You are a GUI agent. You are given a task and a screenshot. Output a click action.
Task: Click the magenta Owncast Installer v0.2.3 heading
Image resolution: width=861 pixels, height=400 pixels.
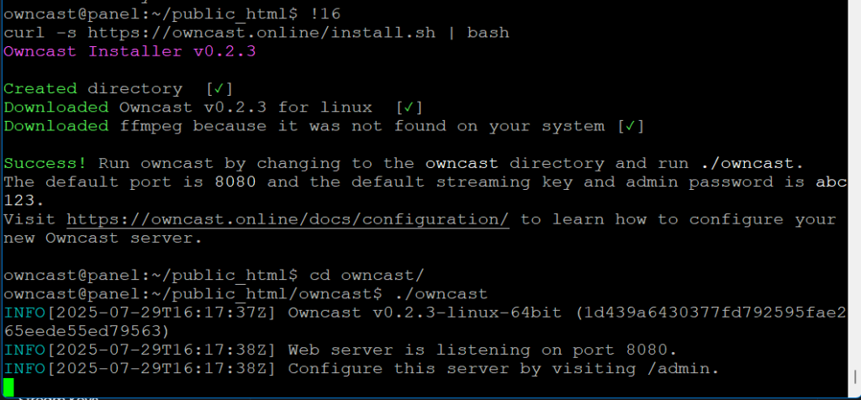pyautogui.click(x=129, y=51)
